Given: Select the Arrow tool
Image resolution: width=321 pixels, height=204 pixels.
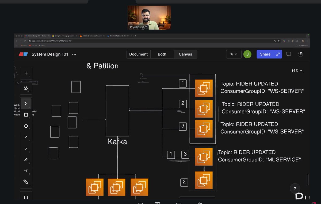Looking at the screenshot, I should [26, 137].
